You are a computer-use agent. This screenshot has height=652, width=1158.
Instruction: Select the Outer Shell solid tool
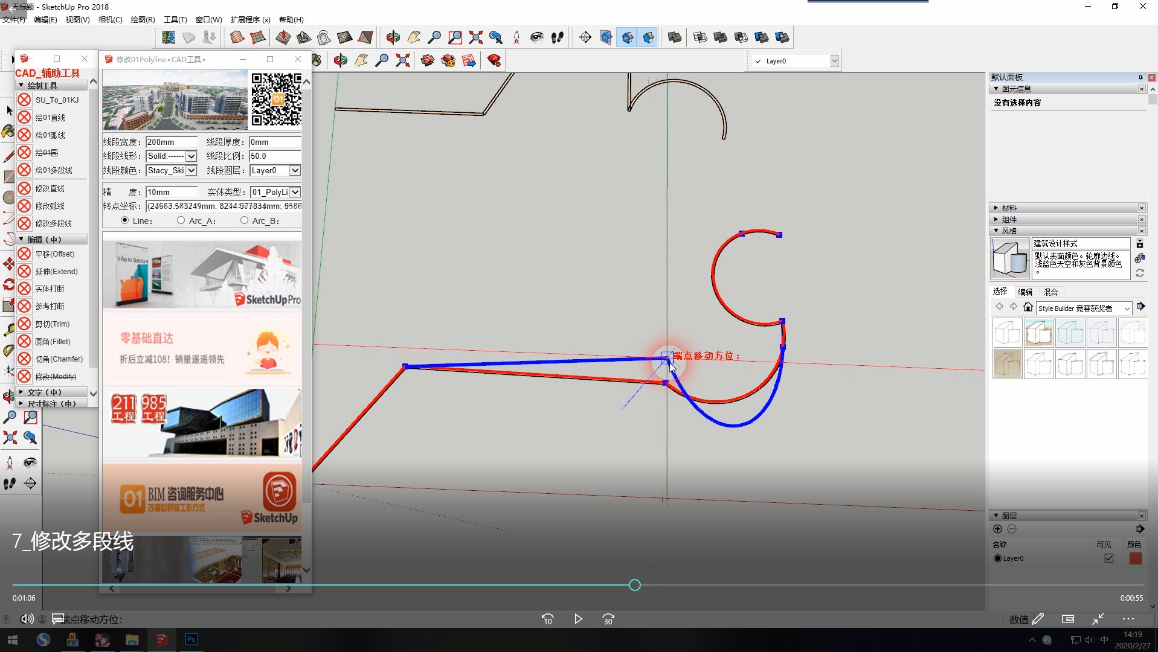point(675,37)
